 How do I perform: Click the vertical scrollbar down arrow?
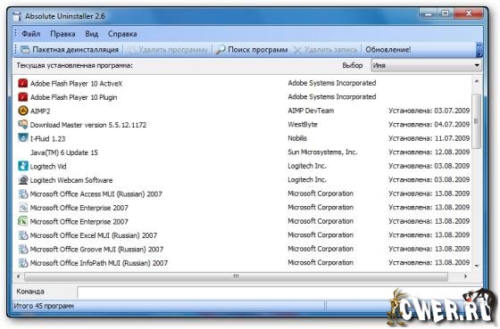click(477, 266)
